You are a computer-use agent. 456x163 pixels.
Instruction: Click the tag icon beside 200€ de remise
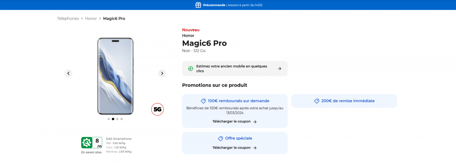click(x=317, y=101)
